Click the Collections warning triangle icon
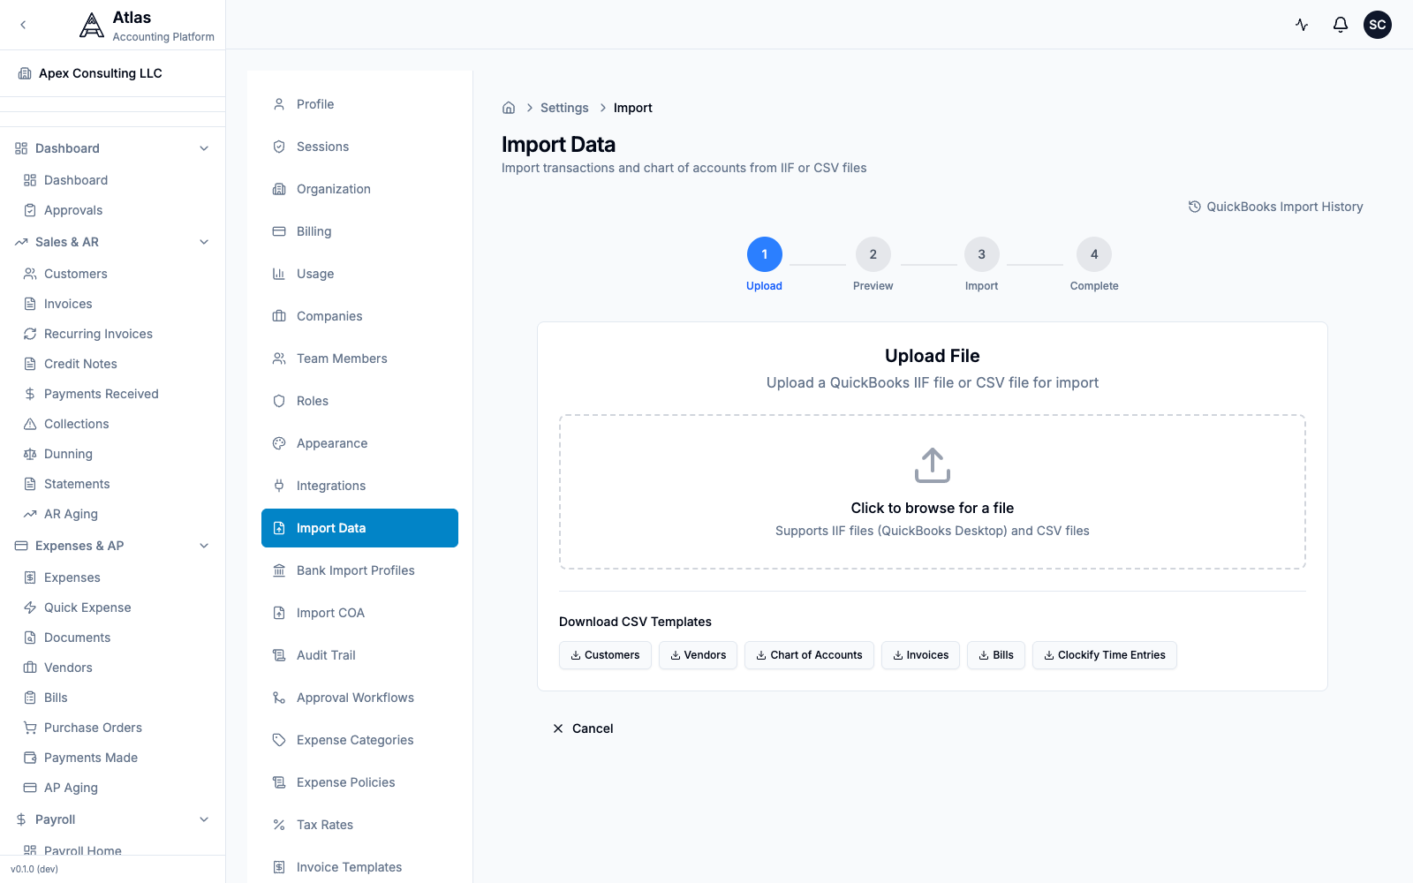The image size is (1413, 883). coord(30,424)
